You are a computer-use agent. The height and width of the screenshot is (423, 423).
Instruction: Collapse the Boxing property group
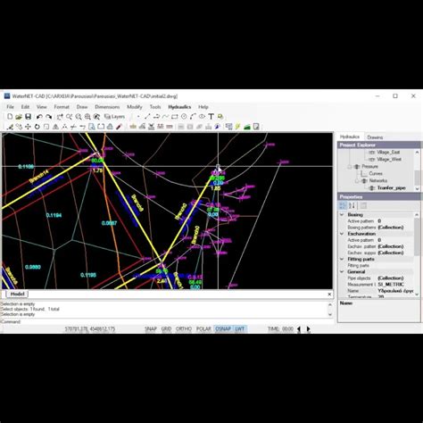pyautogui.click(x=342, y=214)
